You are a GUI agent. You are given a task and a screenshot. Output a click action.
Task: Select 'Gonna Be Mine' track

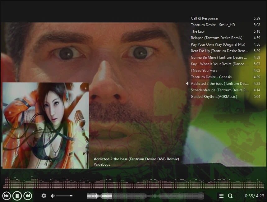pos(225,57)
